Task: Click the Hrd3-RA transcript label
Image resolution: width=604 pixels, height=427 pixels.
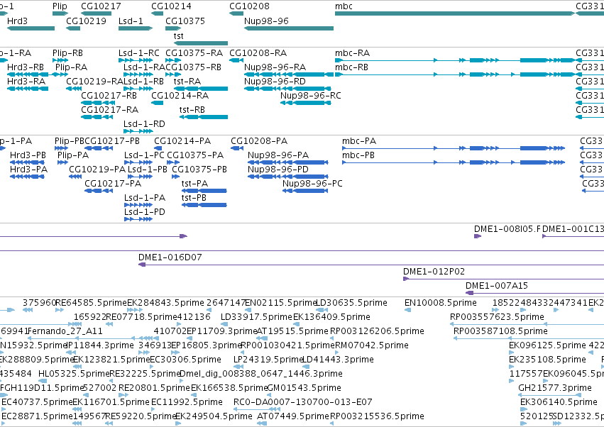Action: coord(26,82)
